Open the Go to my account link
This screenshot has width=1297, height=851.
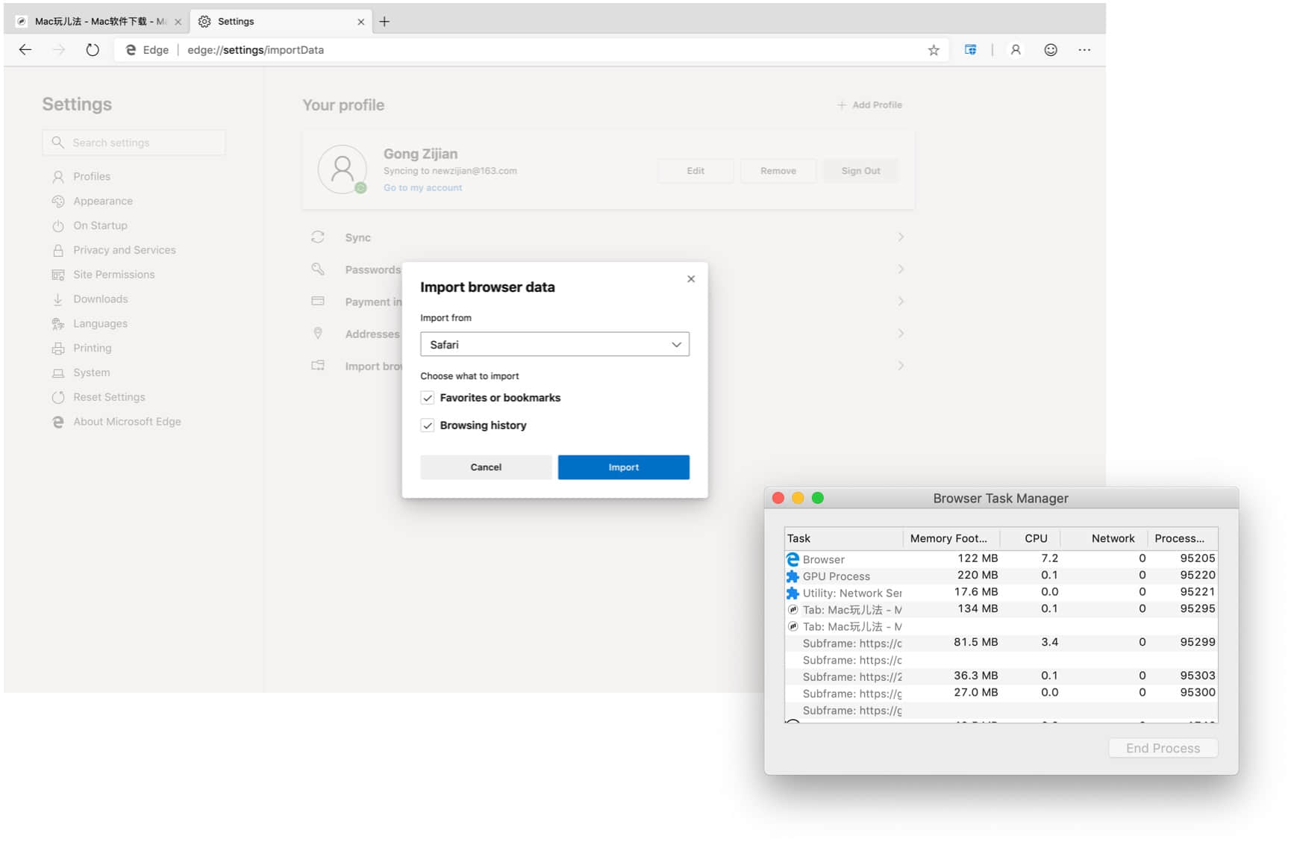422,188
